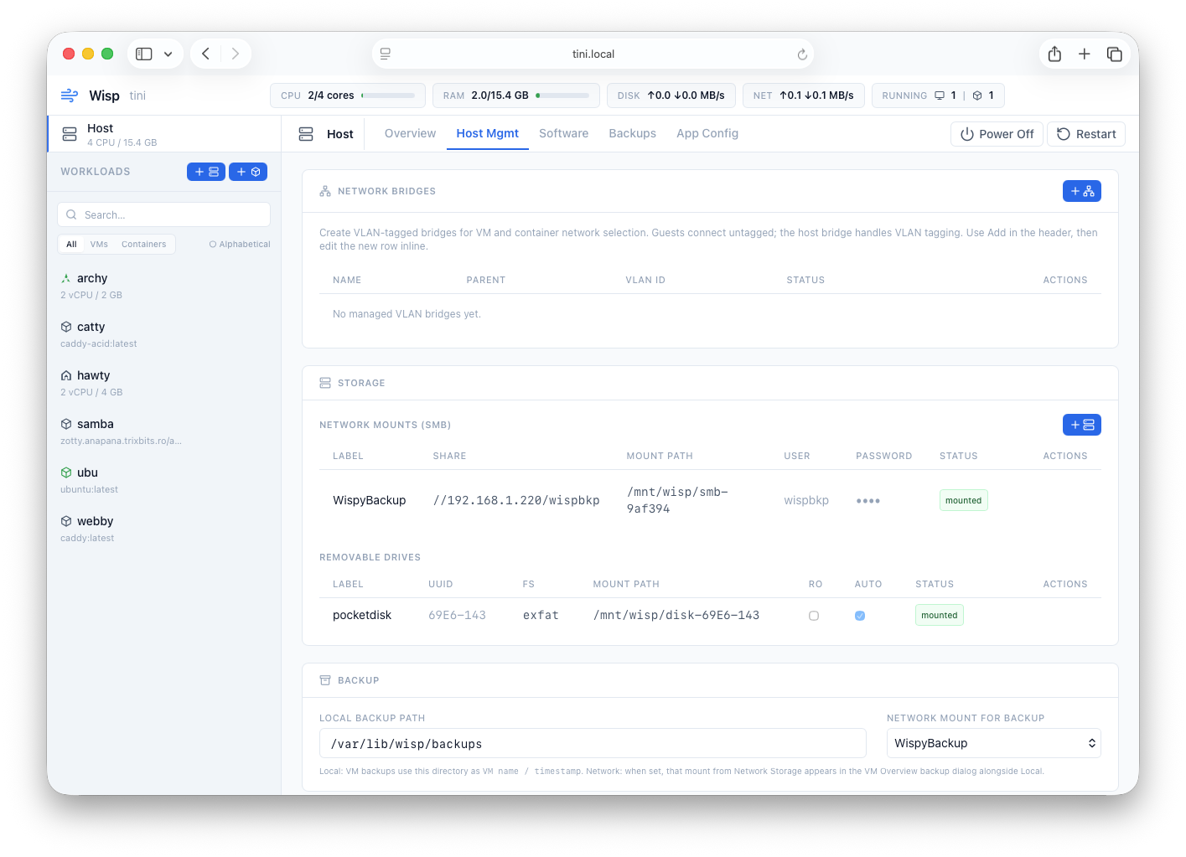Screen dimensions: 1186x857
Task: Add a new SMB network mount
Action: [1082, 425]
